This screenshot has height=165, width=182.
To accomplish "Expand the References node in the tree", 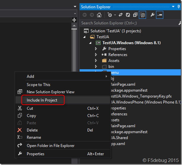I will [96, 55].
